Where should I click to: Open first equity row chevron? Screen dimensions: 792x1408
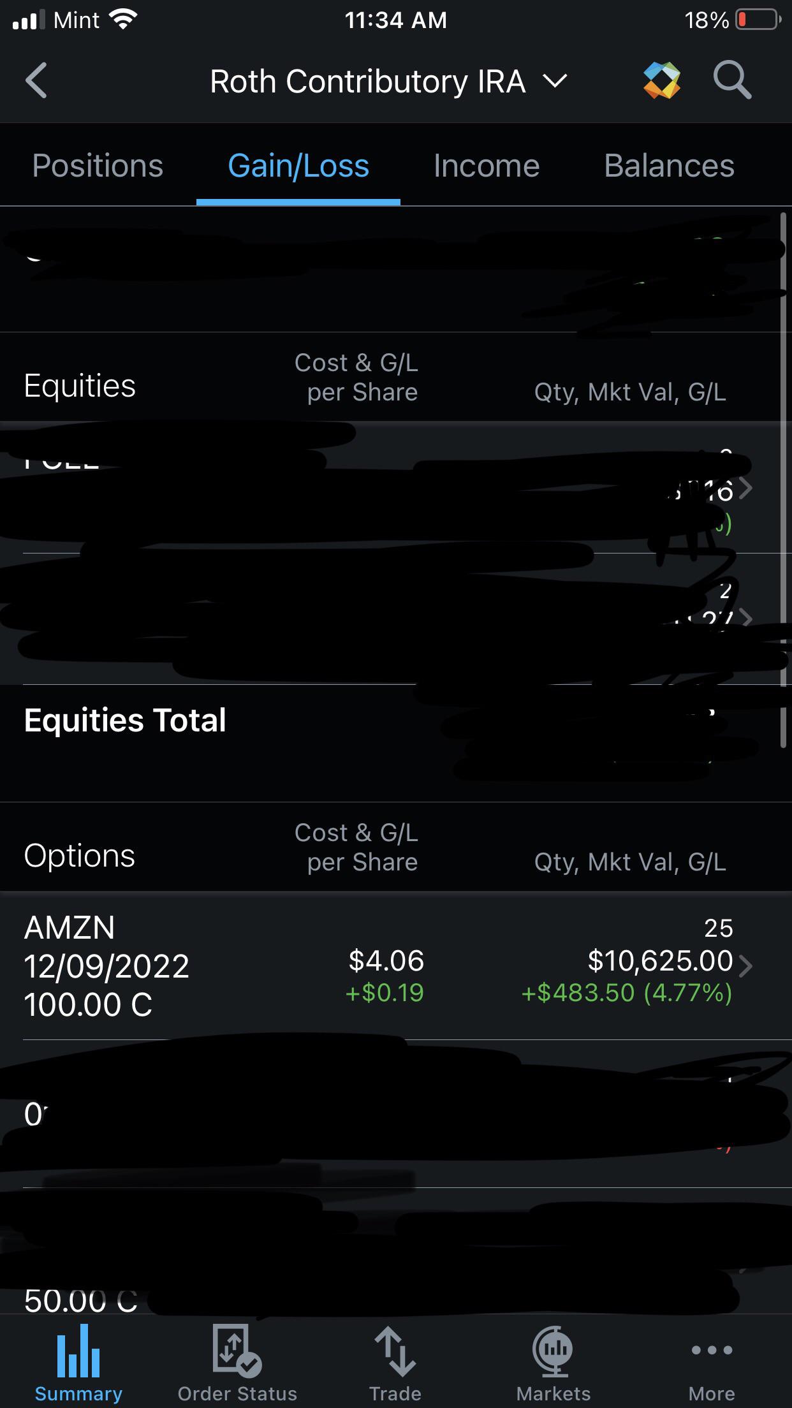pyautogui.click(x=745, y=488)
